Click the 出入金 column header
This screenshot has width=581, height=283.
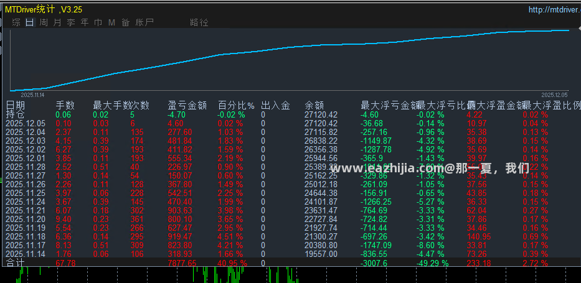pos(275,106)
